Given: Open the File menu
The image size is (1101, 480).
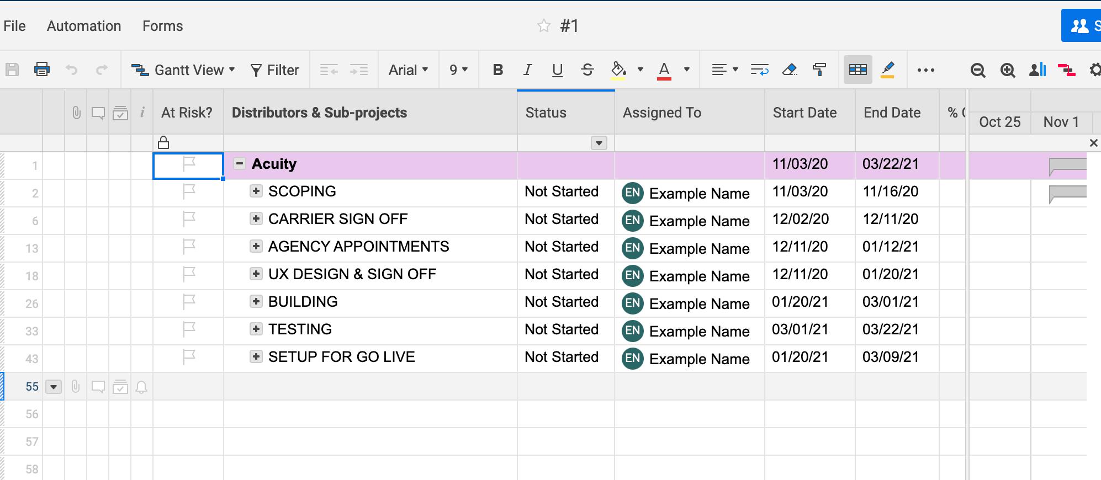Looking at the screenshot, I should 14,26.
